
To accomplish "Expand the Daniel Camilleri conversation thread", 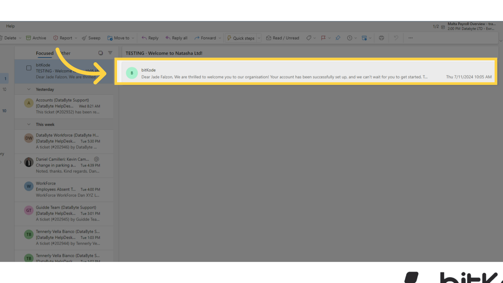I will 21,162.
